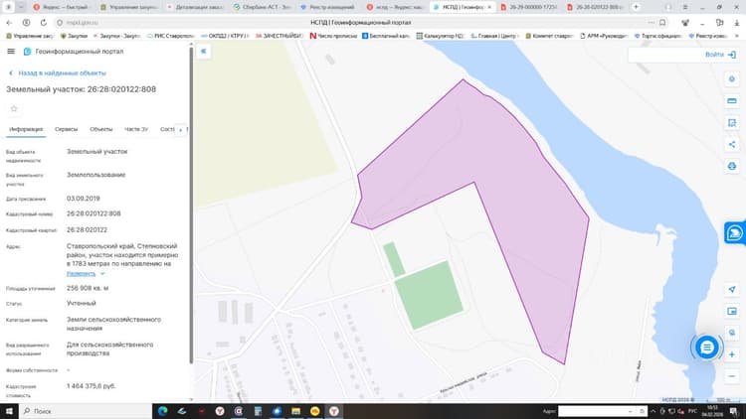Switch to the Сервисы tab
The height and width of the screenshot is (419, 746).
(66, 129)
